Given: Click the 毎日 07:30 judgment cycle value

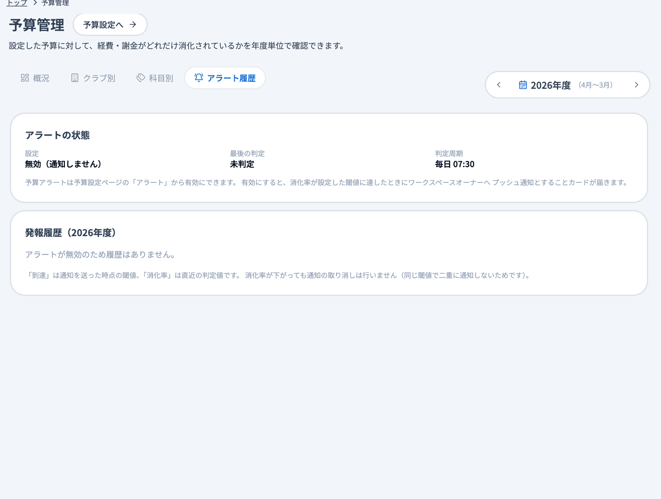Looking at the screenshot, I should 454,164.
